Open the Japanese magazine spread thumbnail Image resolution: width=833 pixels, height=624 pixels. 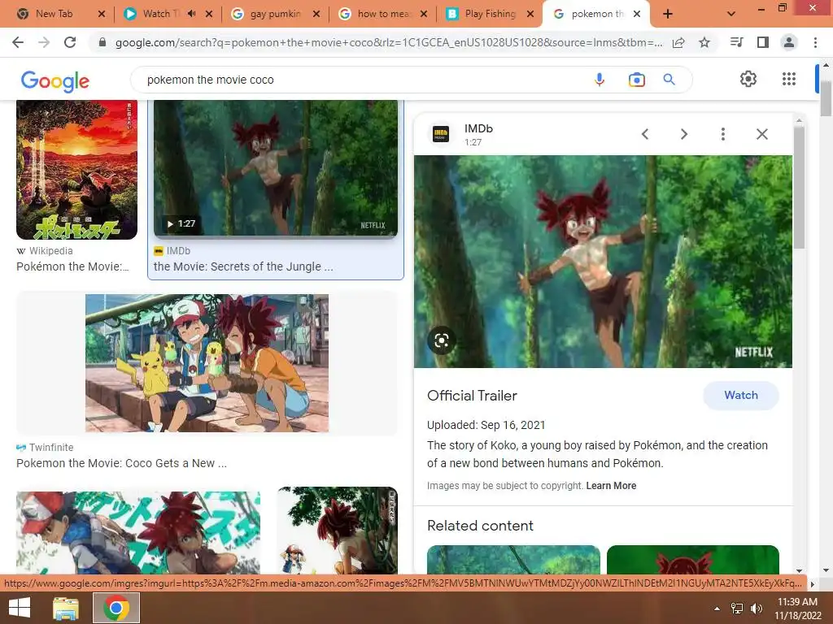pyautogui.click(x=138, y=532)
